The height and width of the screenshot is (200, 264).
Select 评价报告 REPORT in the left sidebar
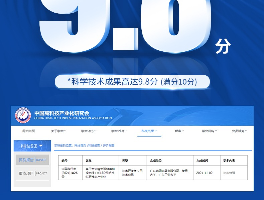coord(32,160)
